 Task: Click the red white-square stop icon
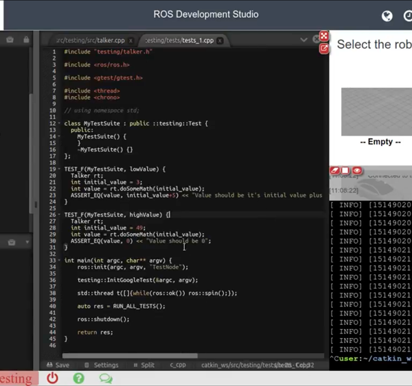click(x=345, y=171)
